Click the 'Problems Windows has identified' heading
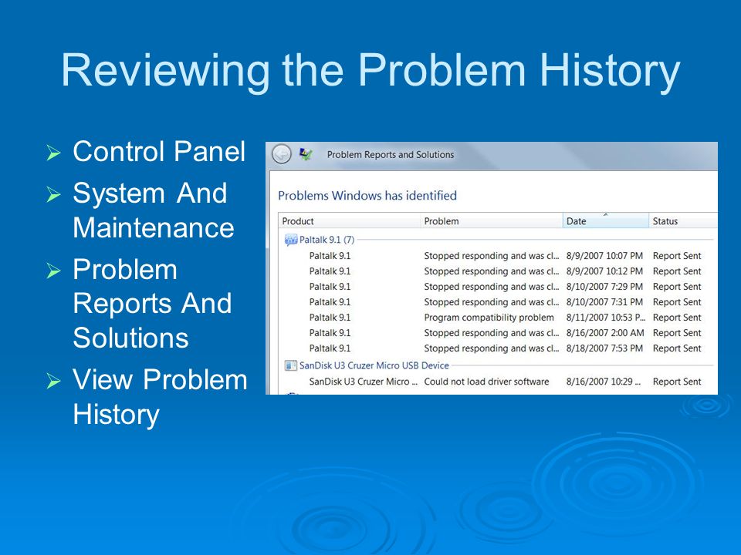741x555 pixels. click(x=367, y=195)
